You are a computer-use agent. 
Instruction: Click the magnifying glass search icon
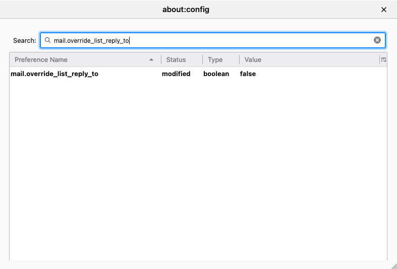point(47,40)
